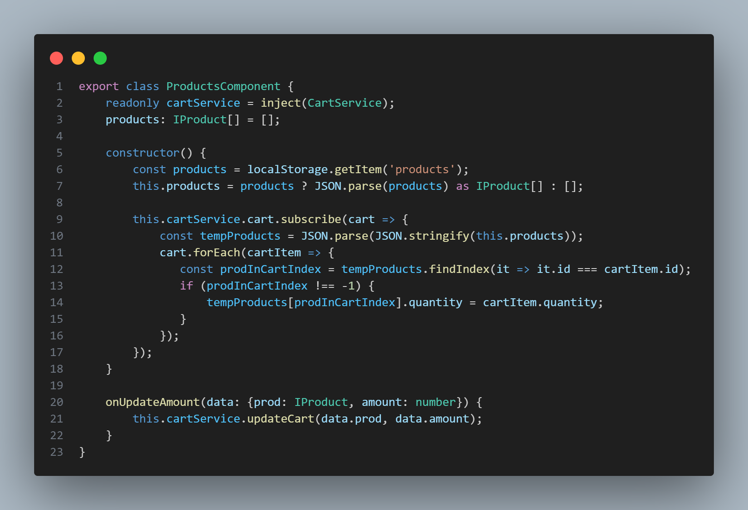Click line number 9 in the gutter
748x510 pixels.
pyautogui.click(x=59, y=219)
